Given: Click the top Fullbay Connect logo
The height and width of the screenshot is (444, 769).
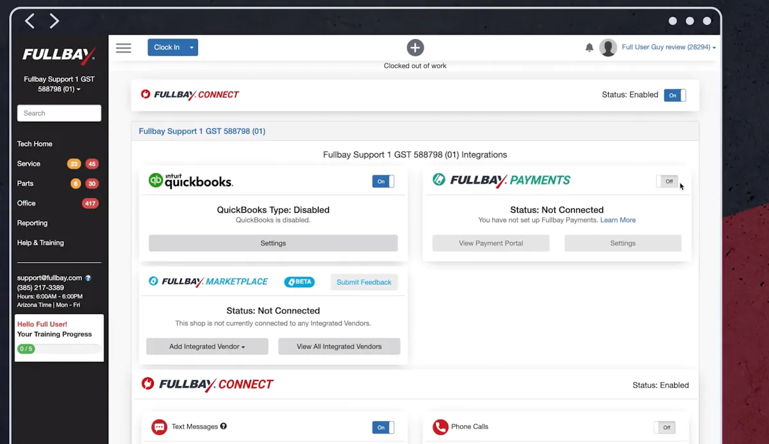Looking at the screenshot, I should (190, 95).
